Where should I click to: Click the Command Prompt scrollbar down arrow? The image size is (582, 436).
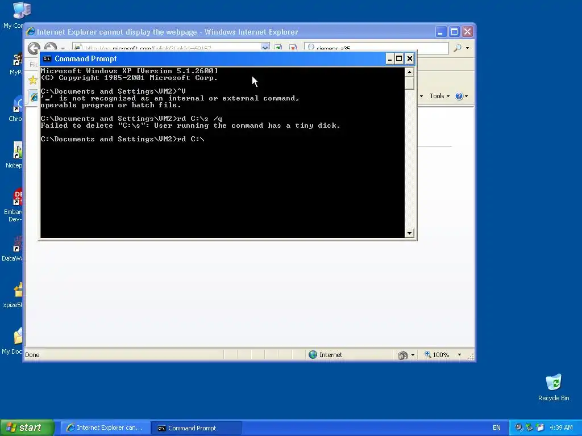tap(409, 233)
